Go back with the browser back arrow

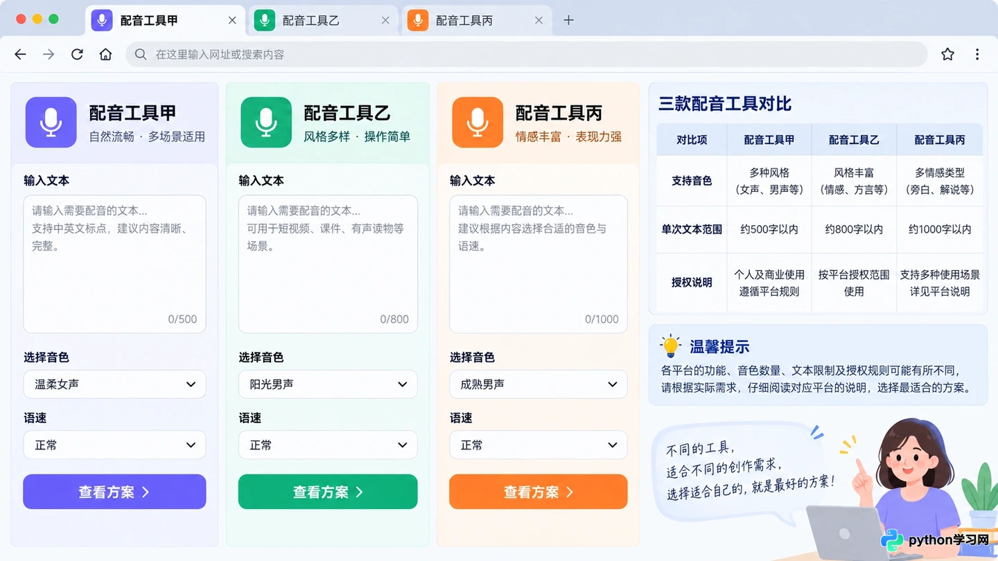click(20, 54)
